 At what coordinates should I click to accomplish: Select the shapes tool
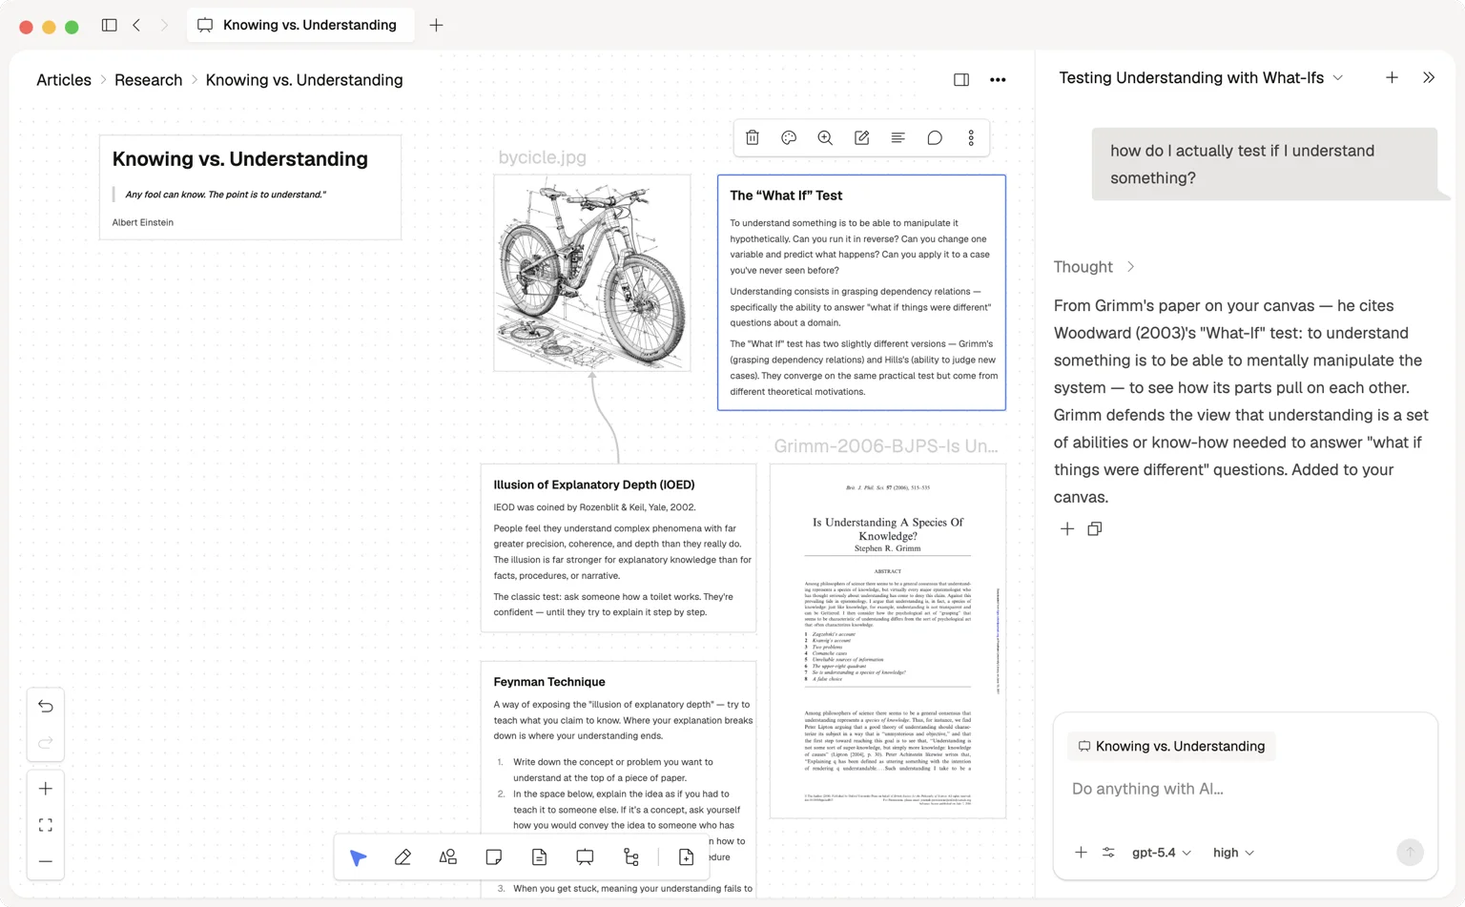tap(448, 857)
